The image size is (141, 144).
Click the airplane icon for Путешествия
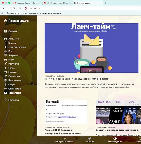click(5, 76)
